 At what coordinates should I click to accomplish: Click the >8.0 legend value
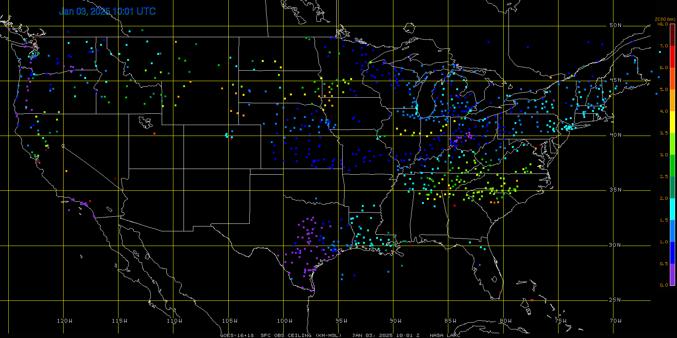tap(663, 24)
